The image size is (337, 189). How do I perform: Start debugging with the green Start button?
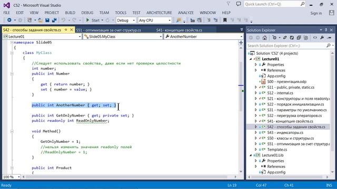pyautogui.click(x=93, y=20)
